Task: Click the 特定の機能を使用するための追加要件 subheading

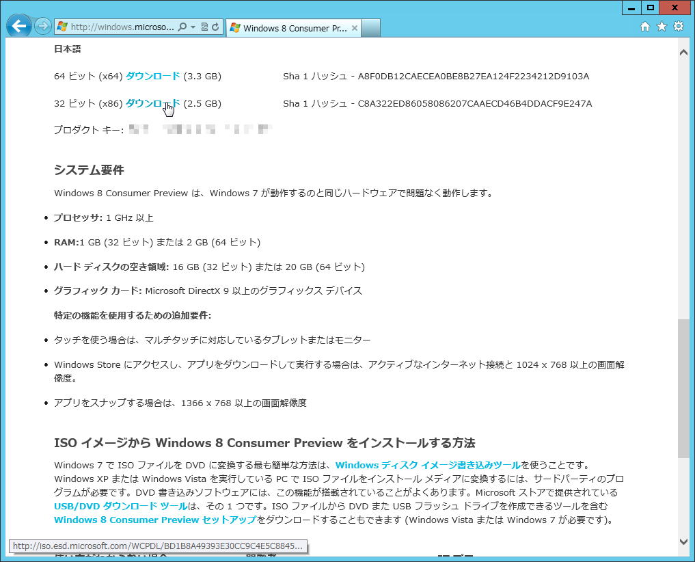Action: [x=133, y=315]
